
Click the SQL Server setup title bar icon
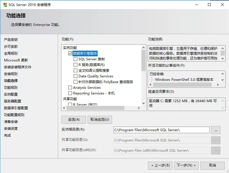tap(5, 5)
